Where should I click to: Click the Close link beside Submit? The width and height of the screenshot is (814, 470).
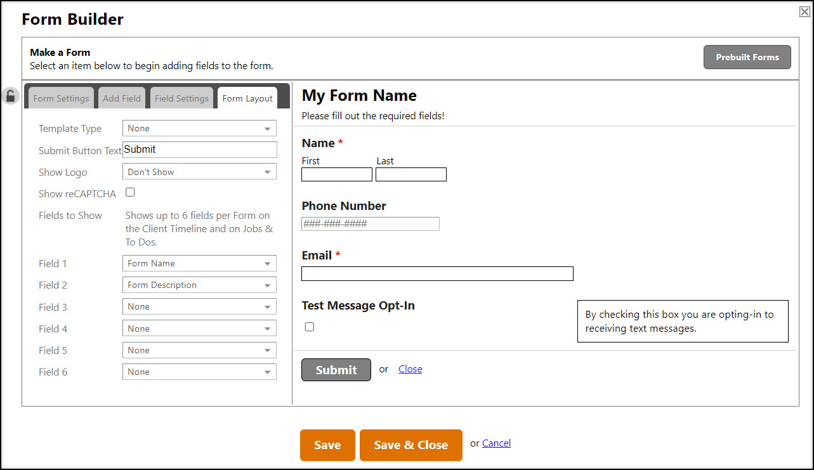pyautogui.click(x=410, y=369)
